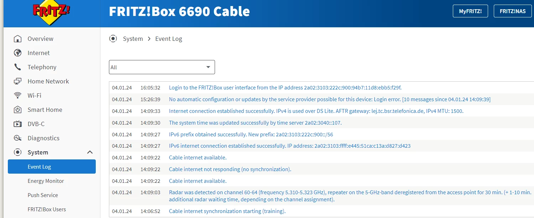Image resolution: width=534 pixels, height=218 pixels.
Task: Select Push Service in the sidebar
Action: click(x=43, y=195)
